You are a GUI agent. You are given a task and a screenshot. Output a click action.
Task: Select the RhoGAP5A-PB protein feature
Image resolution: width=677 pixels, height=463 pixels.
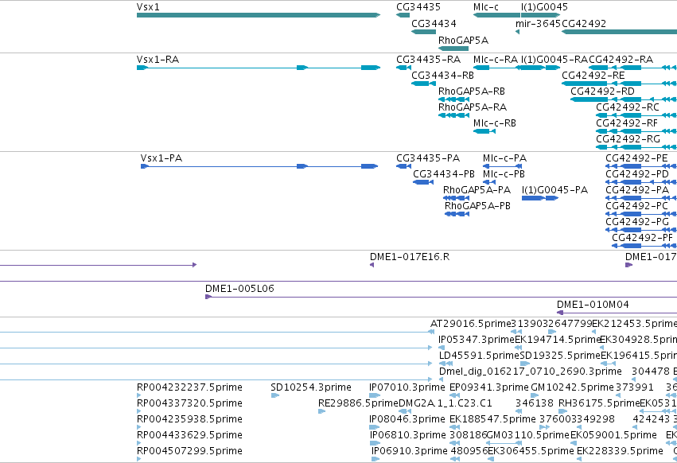[x=457, y=214]
